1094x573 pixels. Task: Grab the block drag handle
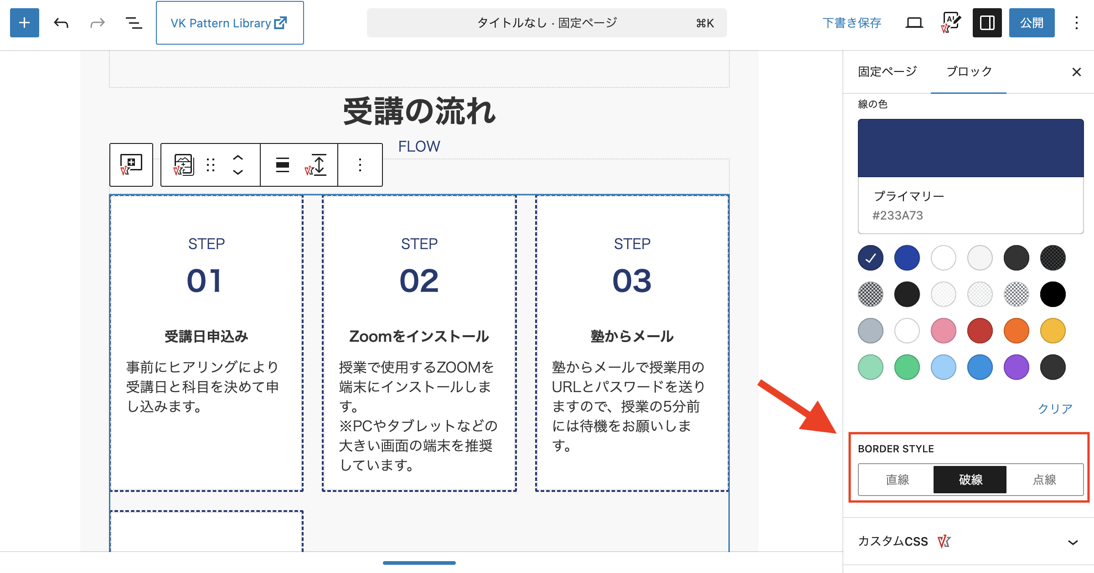(x=211, y=165)
